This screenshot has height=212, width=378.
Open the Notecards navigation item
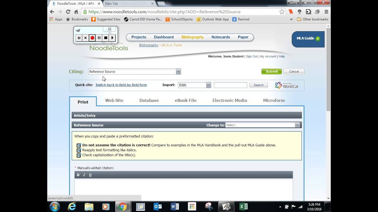[221, 37]
